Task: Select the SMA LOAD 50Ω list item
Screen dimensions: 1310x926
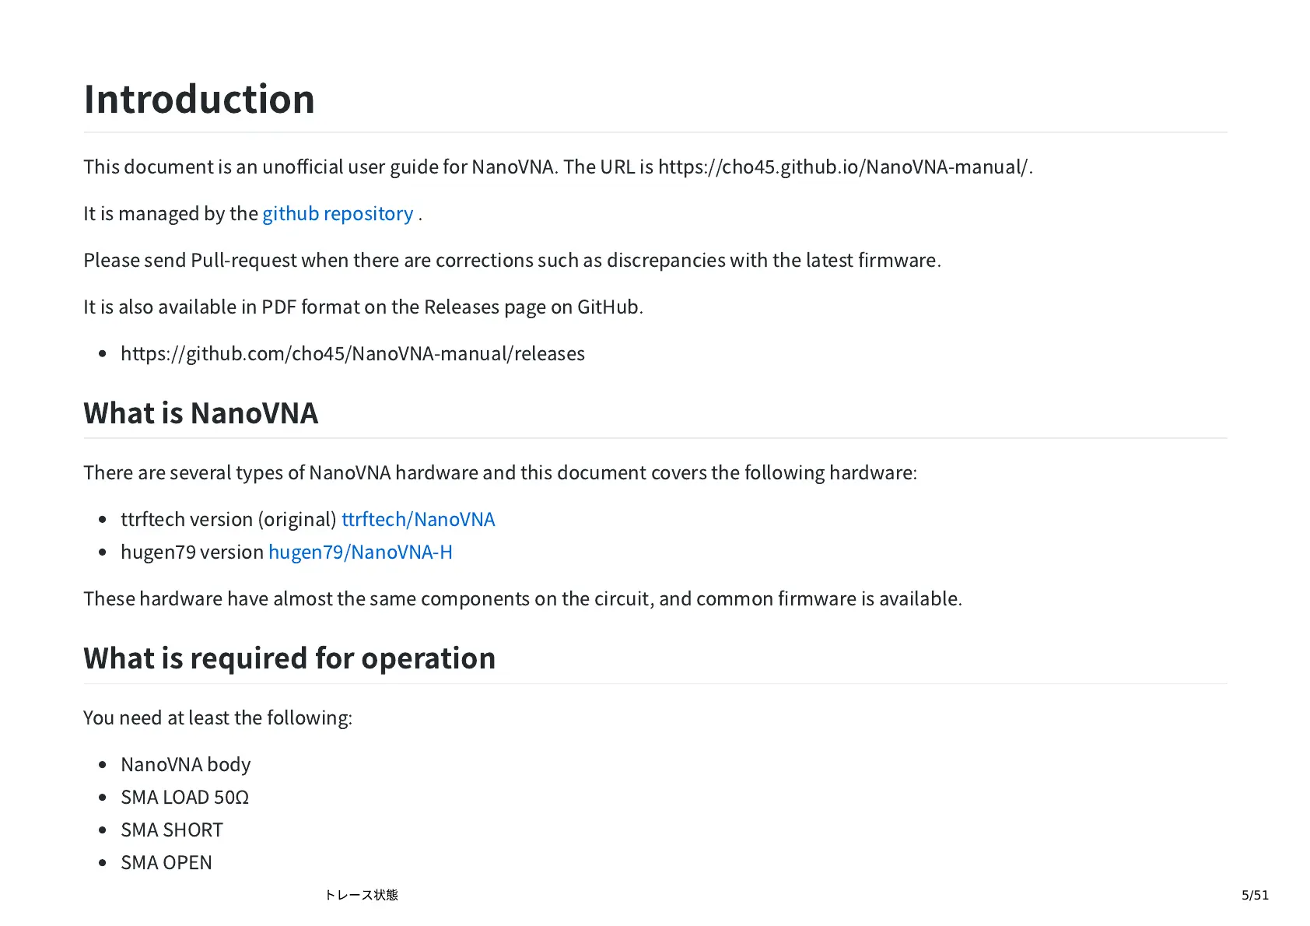Action: (x=185, y=798)
